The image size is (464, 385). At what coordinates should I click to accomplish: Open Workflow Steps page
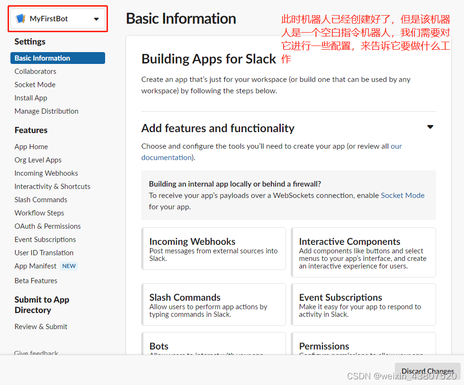(39, 213)
